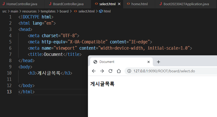Click the opening body tag
The width and height of the screenshot is (217, 117).
pyautogui.click(x=25, y=67)
